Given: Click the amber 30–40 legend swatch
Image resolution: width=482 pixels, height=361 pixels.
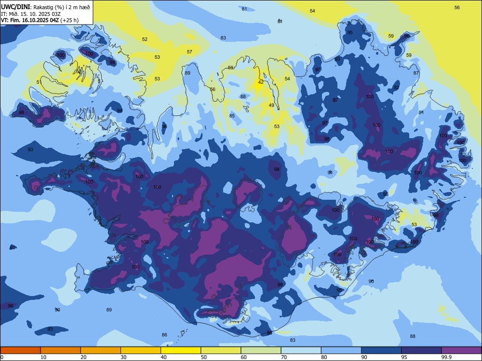Looking at the screenshot, I should click(141, 350).
